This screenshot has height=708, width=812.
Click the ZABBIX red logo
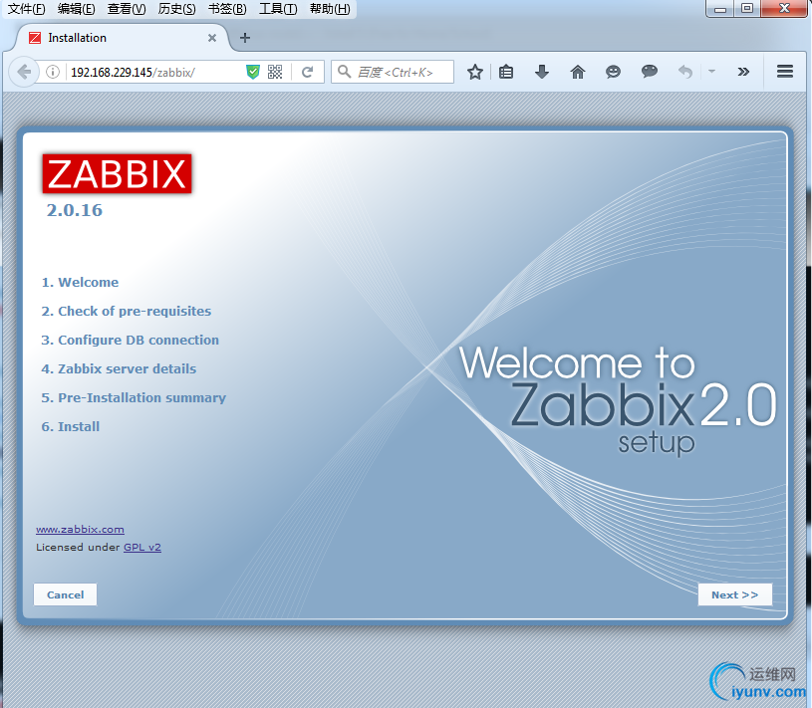(x=117, y=173)
